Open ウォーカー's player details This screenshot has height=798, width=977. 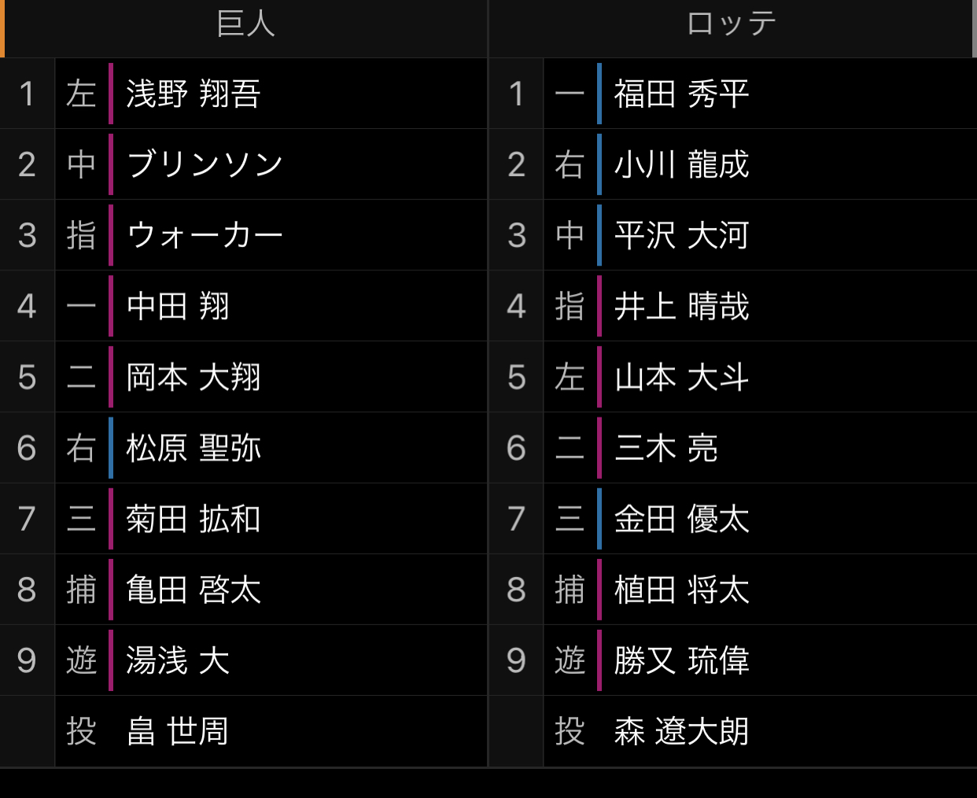pyautogui.click(x=205, y=235)
